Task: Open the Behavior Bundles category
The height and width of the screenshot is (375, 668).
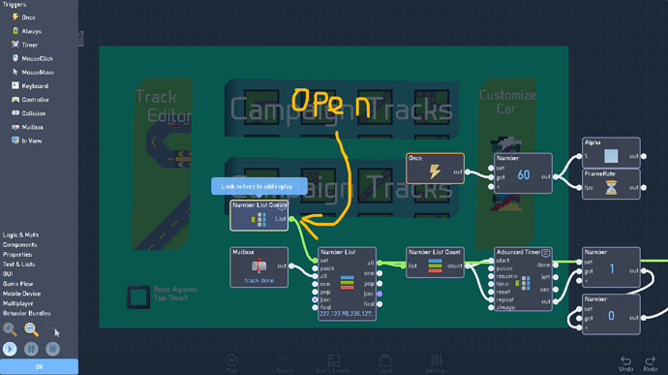Action: pos(26,313)
